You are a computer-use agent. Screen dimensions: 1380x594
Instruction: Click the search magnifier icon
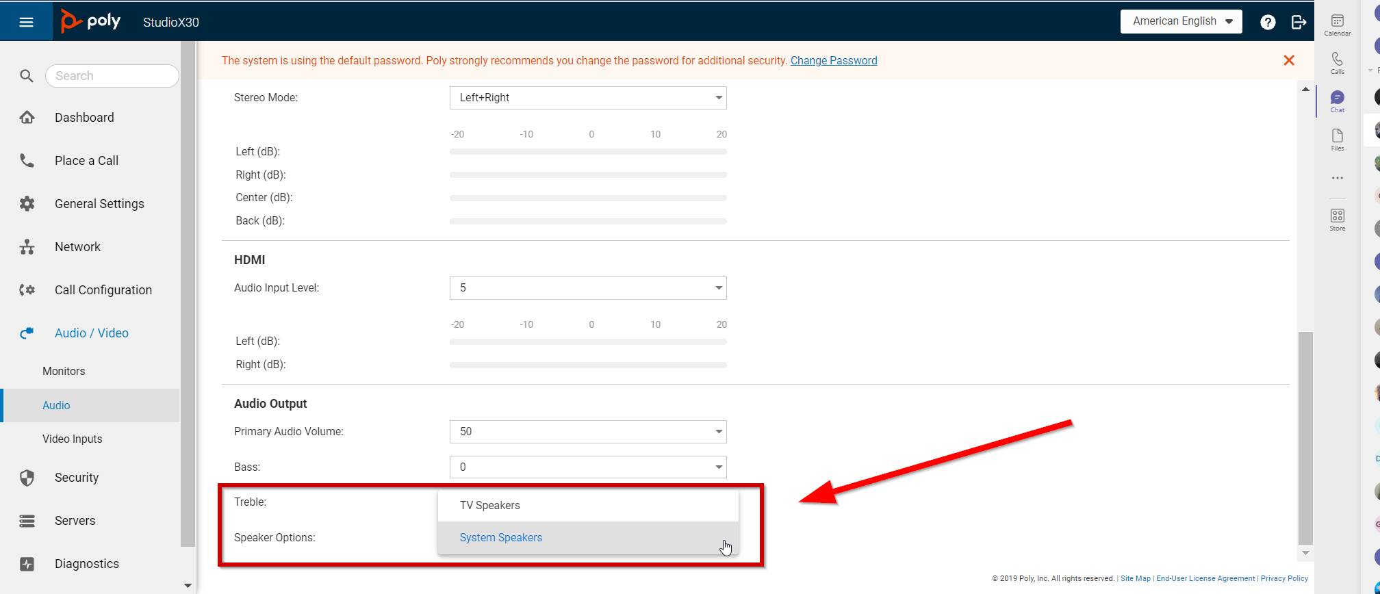26,76
